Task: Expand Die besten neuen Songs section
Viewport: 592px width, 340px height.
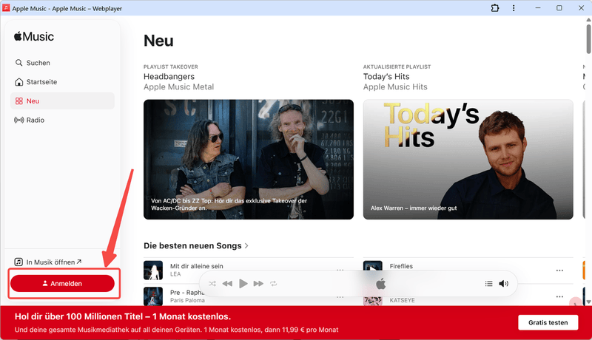Action: pyautogui.click(x=196, y=246)
